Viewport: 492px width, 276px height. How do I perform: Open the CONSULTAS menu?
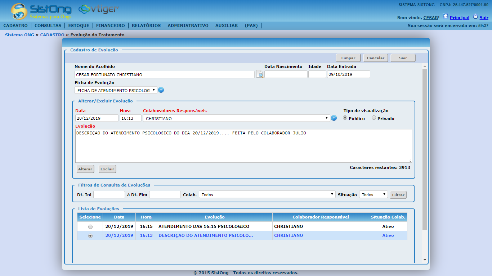pyautogui.click(x=48, y=26)
